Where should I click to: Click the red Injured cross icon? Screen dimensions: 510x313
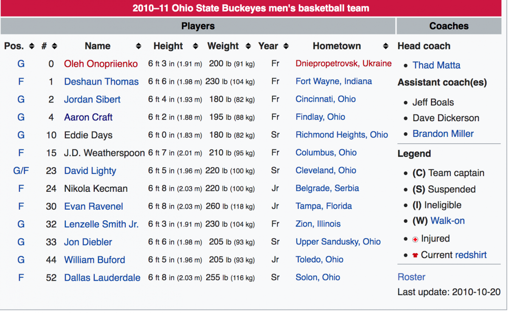[x=415, y=239]
